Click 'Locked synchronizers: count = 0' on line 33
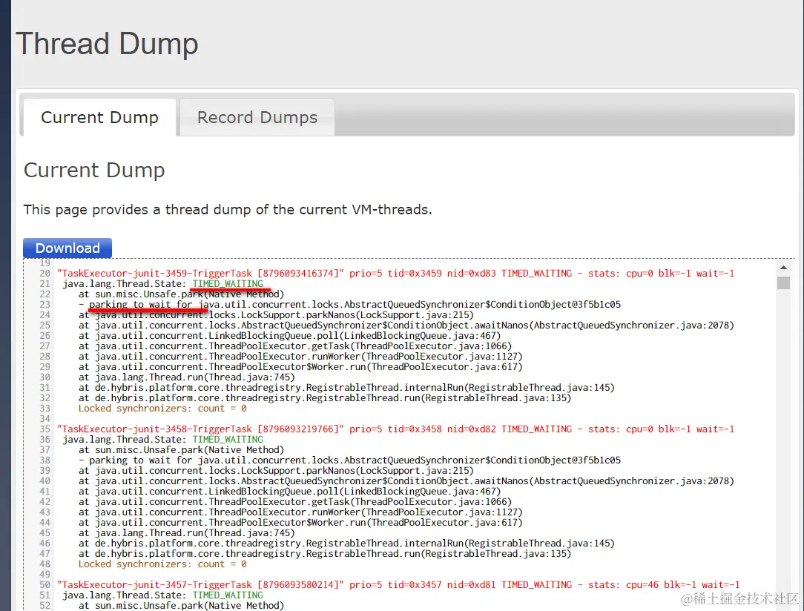Image resolution: width=804 pixels, height=611 pixels. tap(162, 409)
